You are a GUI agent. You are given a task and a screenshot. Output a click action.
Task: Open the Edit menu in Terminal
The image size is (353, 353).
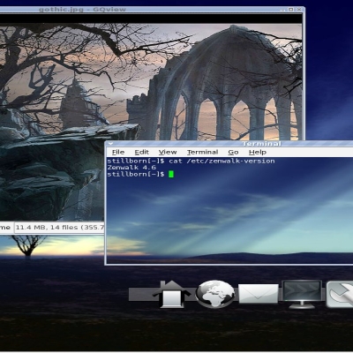142,152
